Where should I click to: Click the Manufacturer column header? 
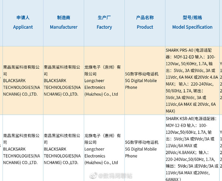point(64,23)
